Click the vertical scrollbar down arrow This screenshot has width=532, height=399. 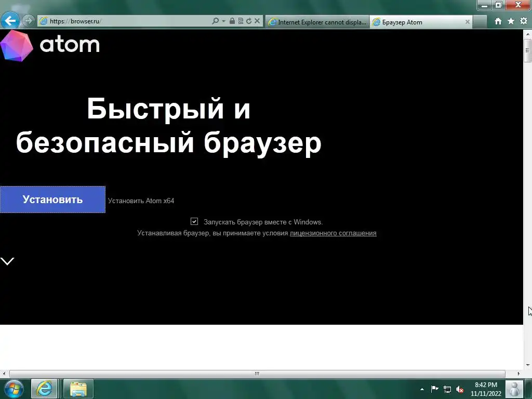[x=528, y=365]
